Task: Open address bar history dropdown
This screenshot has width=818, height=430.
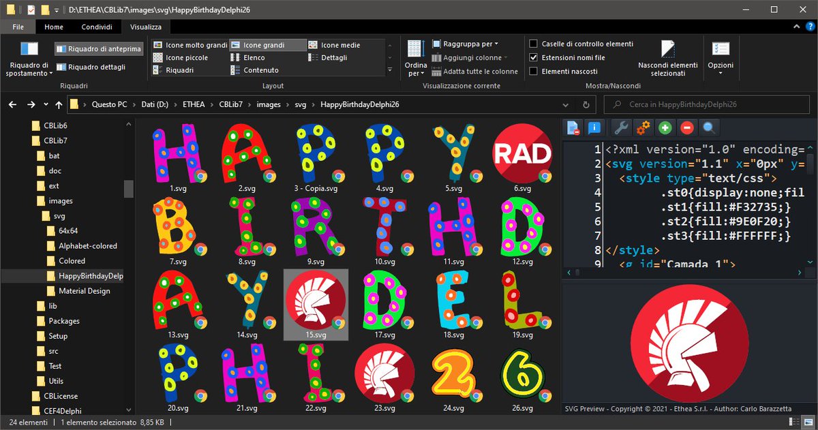Action: coord(566,105)
